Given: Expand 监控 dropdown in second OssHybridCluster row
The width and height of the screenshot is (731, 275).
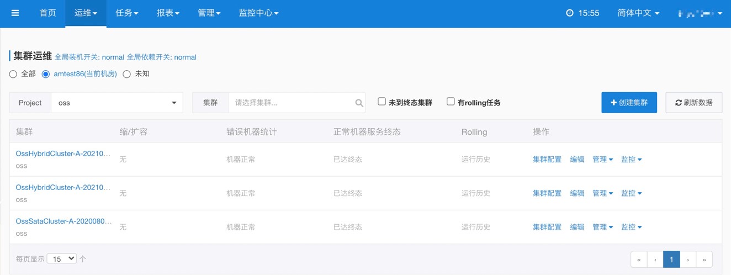Looking at the screenshot, I should point(631,193).
